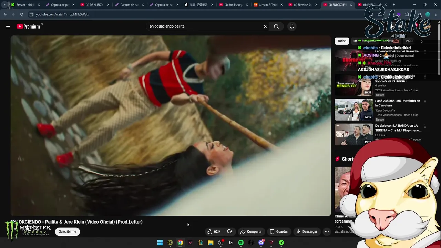Go forward with the browser forward arrow
This screenshot has width=441, height=248.
coord(13,14)
